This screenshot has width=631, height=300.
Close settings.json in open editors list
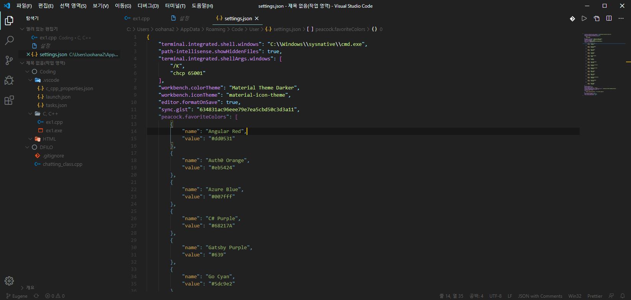point(28,54)
